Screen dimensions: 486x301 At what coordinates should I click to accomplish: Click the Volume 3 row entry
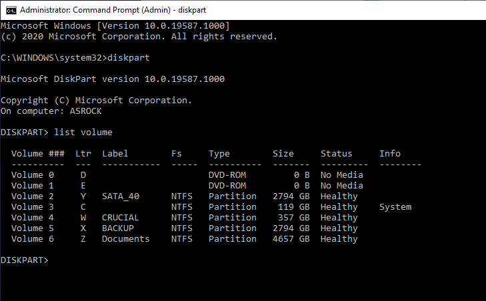coord(211,207)
